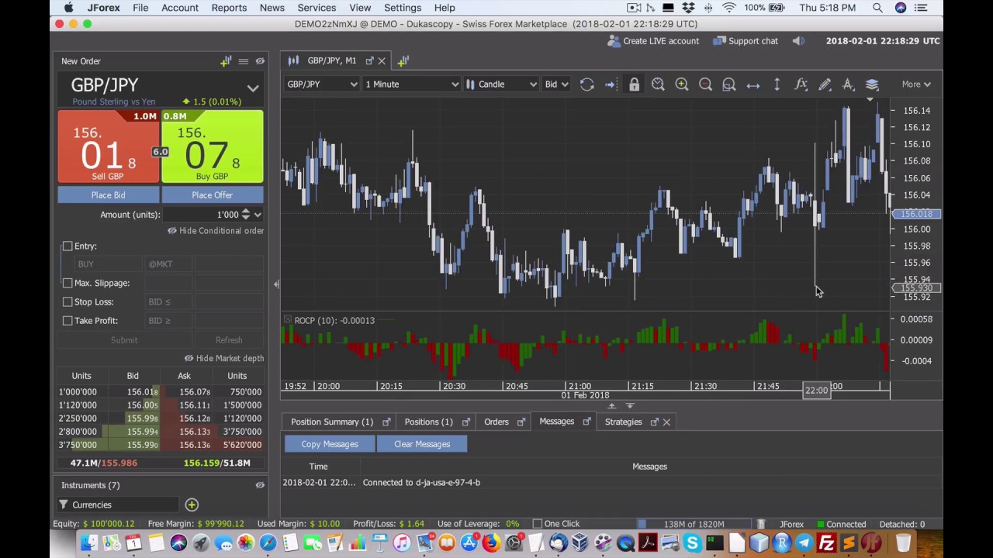Open the 1 Minute period dropdown
Viewport: 993px width, 558px height.
412,84
